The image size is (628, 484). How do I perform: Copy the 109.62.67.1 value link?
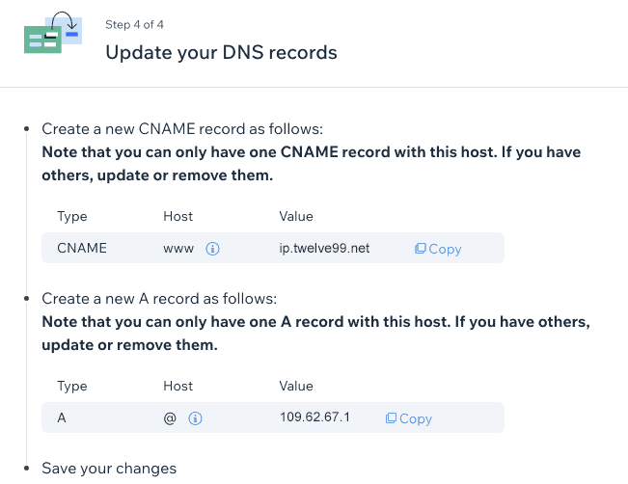tap(408, 418)
